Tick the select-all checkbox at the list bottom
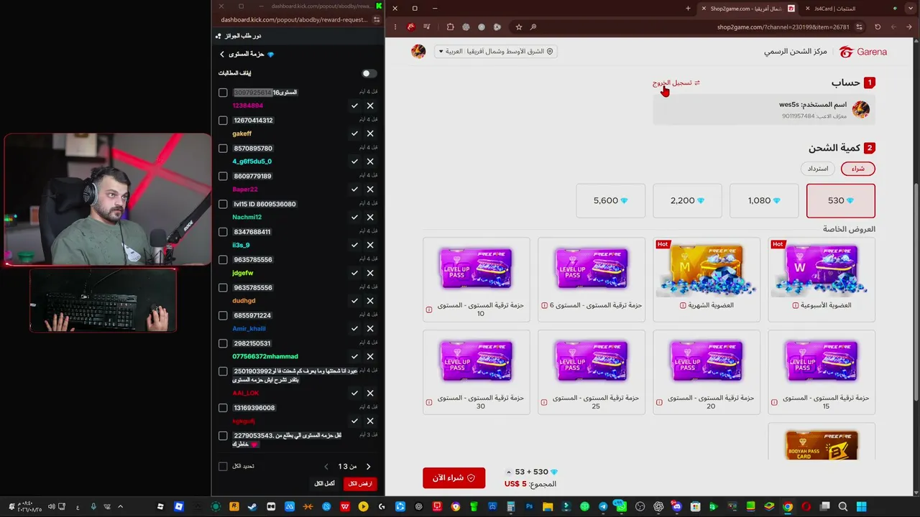920x517 pixels. (223, 466)
